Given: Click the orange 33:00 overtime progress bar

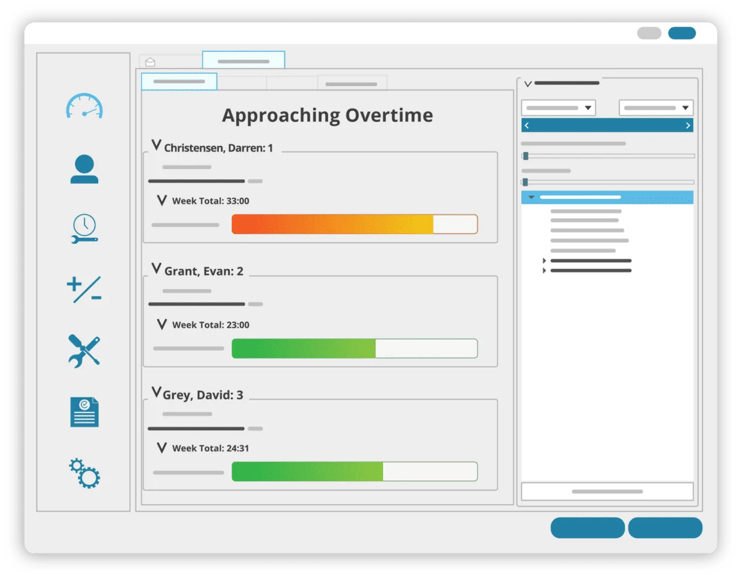Looking at the screenshot, I should [355, 224].
